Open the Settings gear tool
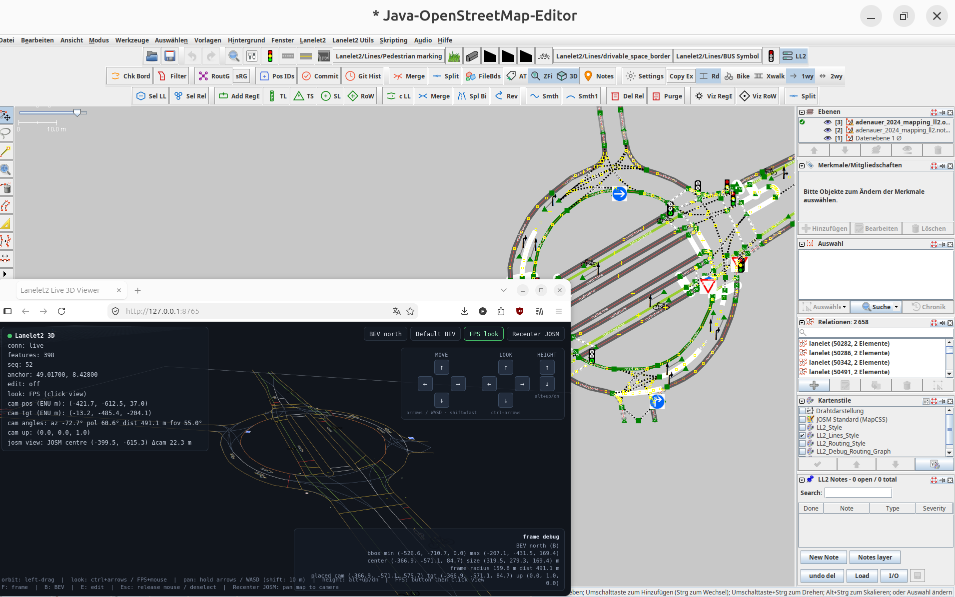The image size is (955, 597). click(x=645, y=76)
